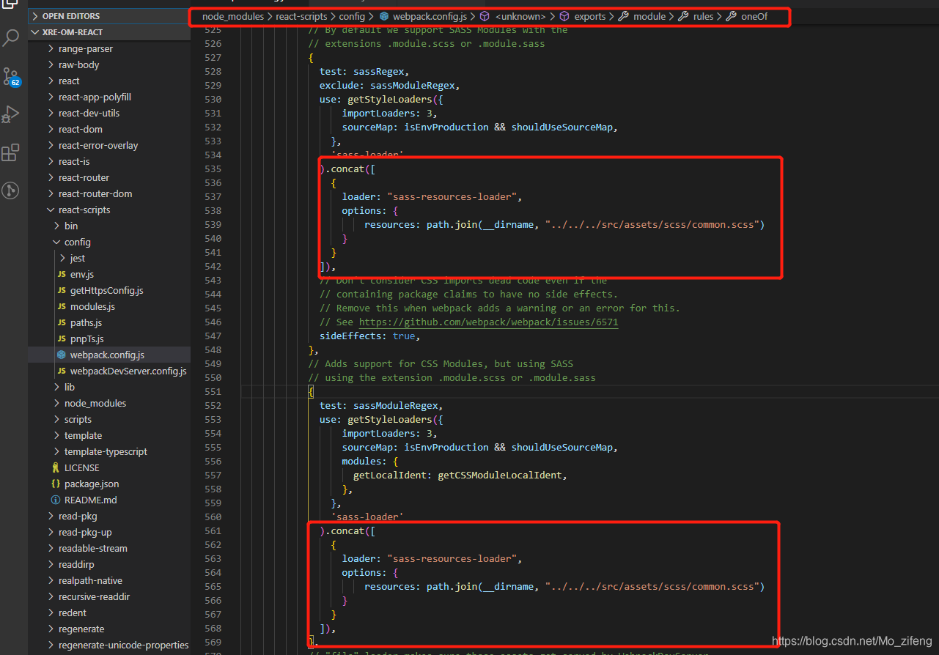939x655 pixels.
Task: Select webpack.config.js in the breadcrumb
Action: tap(430, 16)
